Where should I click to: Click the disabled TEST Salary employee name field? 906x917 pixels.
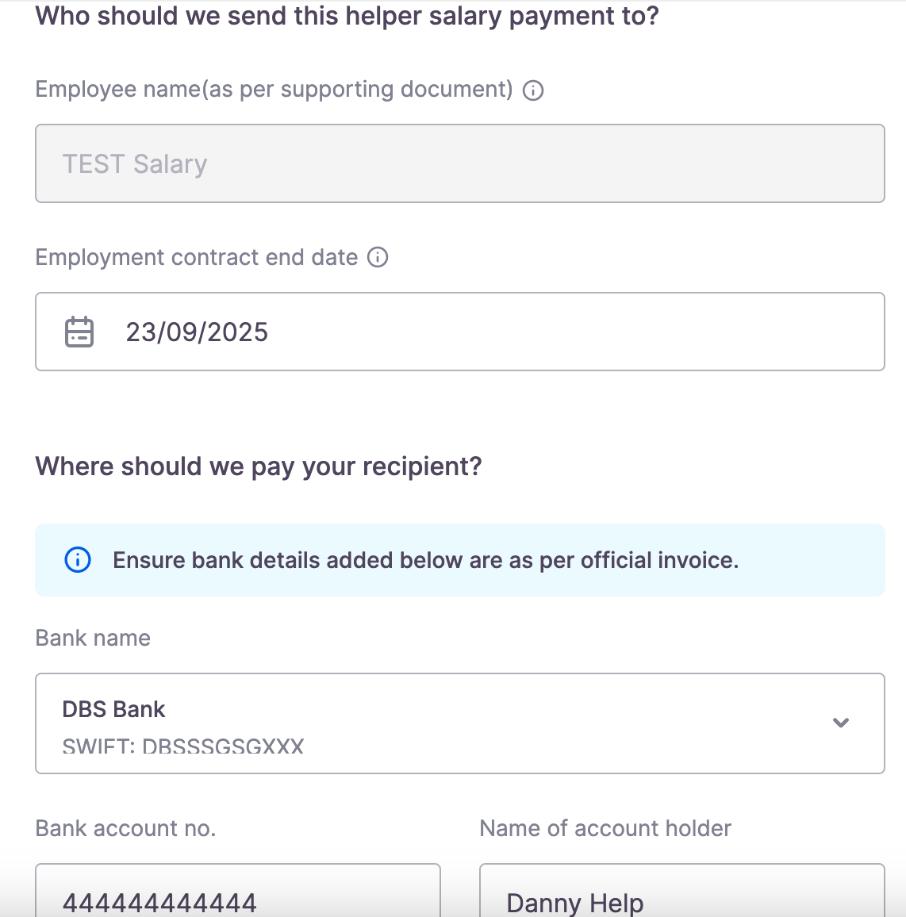459,163
